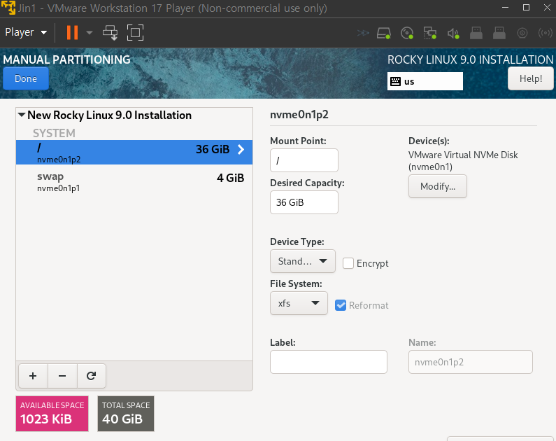This screenshot has width=556, height=441.
Task: Click the sound card device icon
Action: point(453,34)
